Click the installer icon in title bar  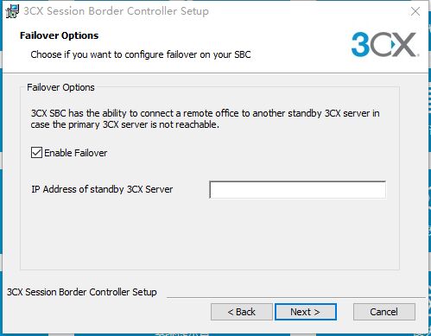(x=12, y=11)
